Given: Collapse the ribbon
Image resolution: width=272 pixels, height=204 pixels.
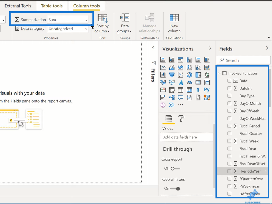Looking at the screenshot, I should click(x=269, y=37).
